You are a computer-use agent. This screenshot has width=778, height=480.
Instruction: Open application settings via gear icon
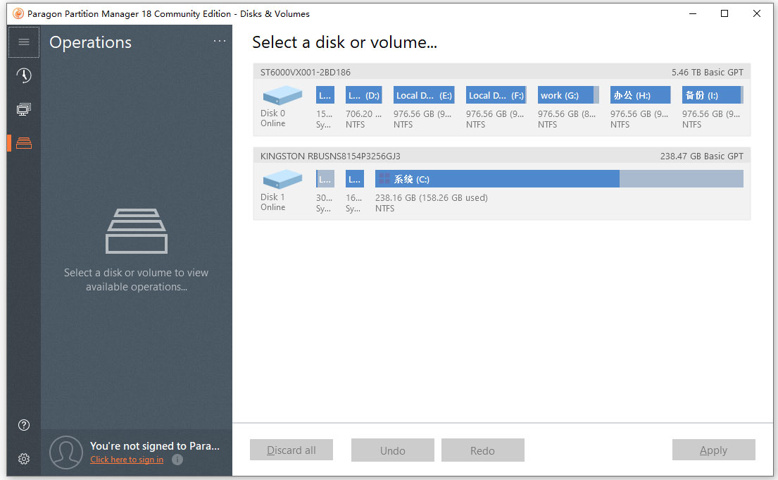pyautogui.click(x=23, y=458)
